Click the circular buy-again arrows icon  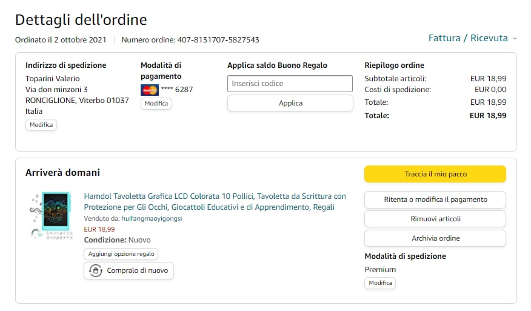[95, 271]
